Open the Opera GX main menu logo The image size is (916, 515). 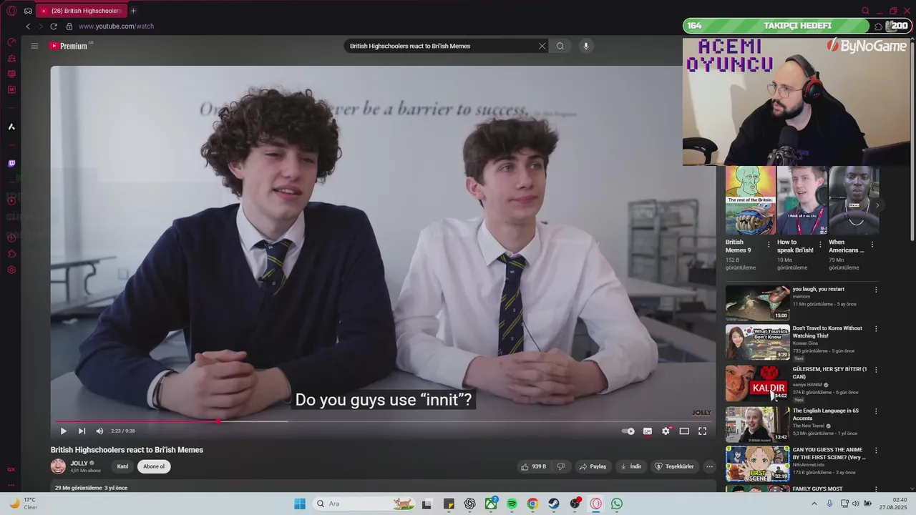click(11, 11)
